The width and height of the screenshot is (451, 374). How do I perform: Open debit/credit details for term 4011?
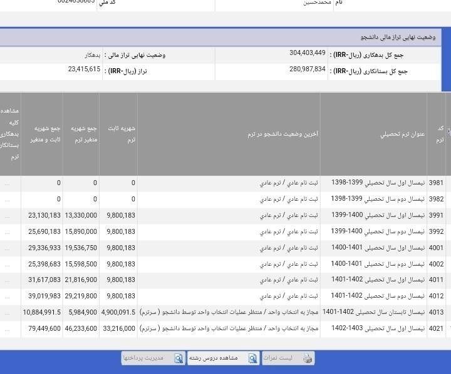point(7,281)
